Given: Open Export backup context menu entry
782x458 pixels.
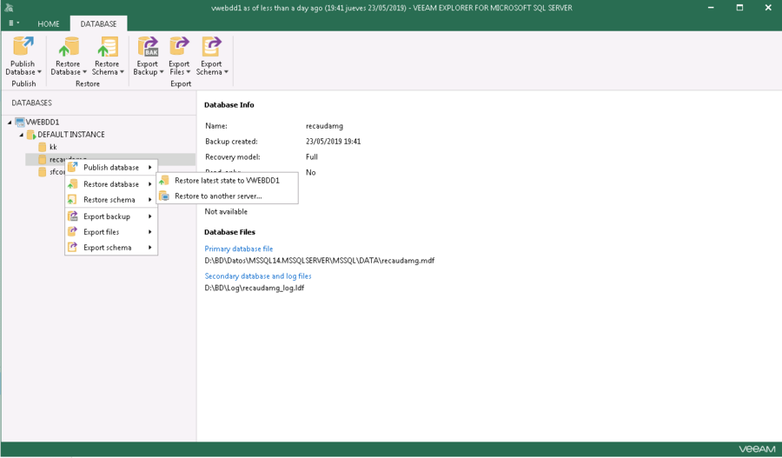Looking at the screenshot, I should click(x=107, y=216).
